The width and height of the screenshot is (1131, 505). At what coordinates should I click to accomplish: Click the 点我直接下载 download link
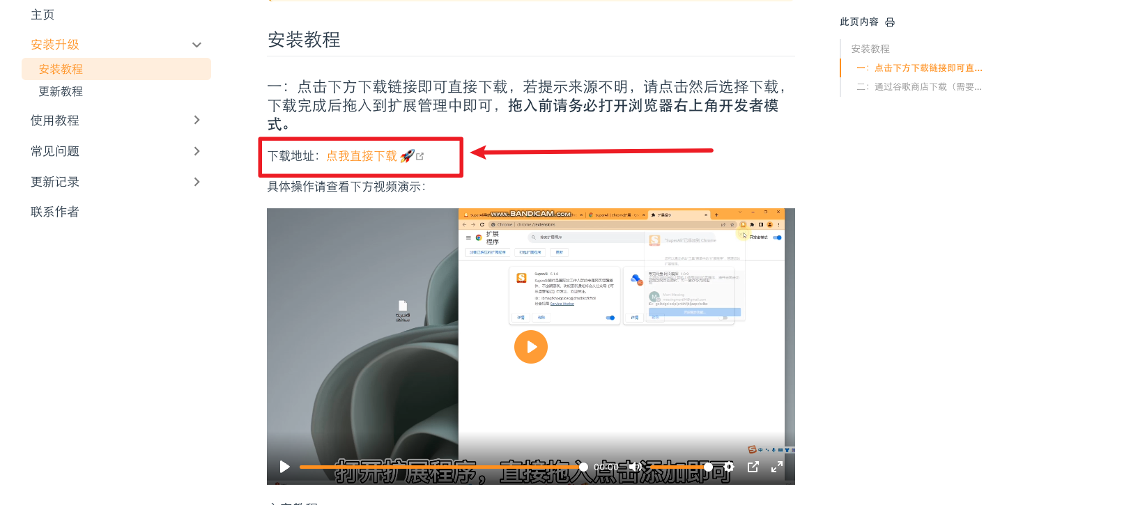point(362,156)
